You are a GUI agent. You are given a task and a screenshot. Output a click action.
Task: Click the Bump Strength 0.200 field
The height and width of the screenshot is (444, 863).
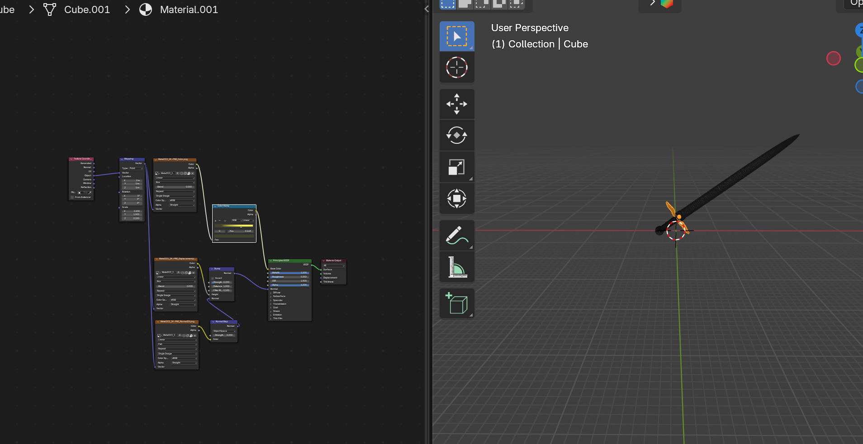pos(222,282)
